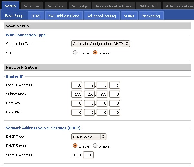Expand the Connection Type dropdown

point(101,44)
